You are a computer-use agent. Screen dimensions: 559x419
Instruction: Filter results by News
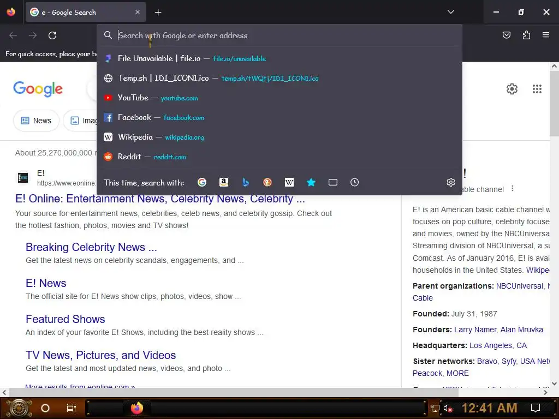pyautogui.click(x=36, y=121)
